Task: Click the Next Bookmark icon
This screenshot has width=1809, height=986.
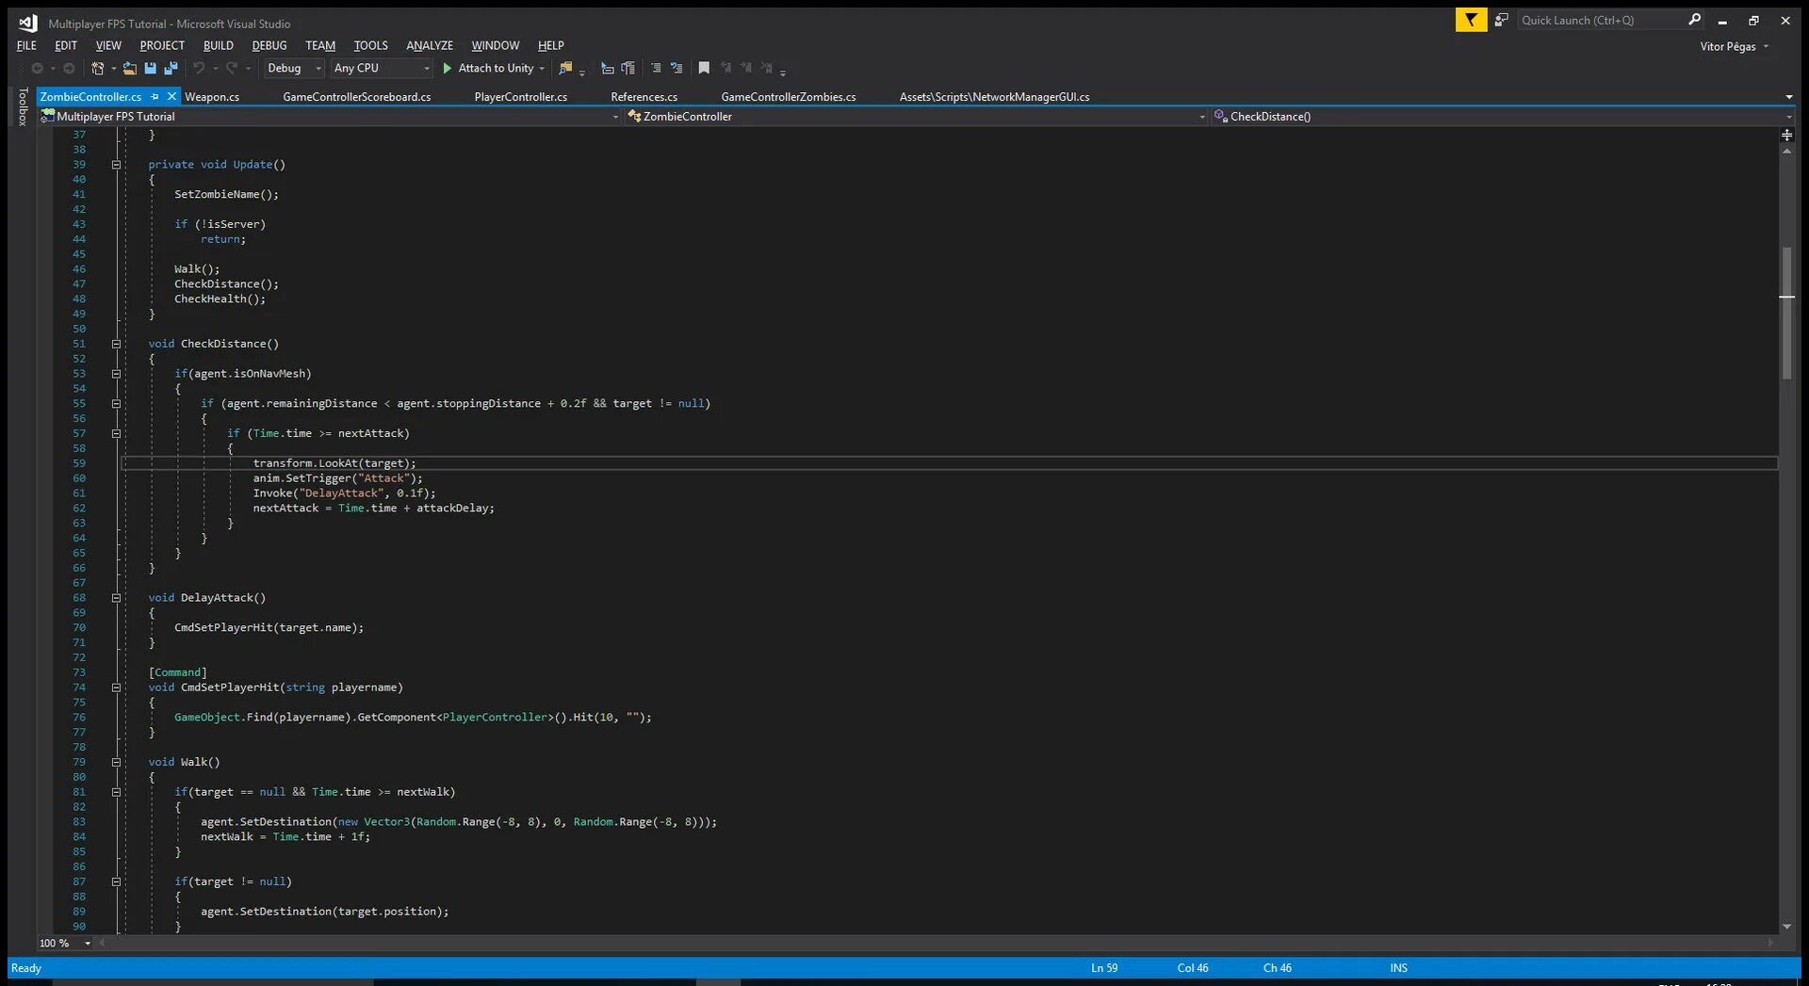Action: pyautogui.click(x=746, y=69)
